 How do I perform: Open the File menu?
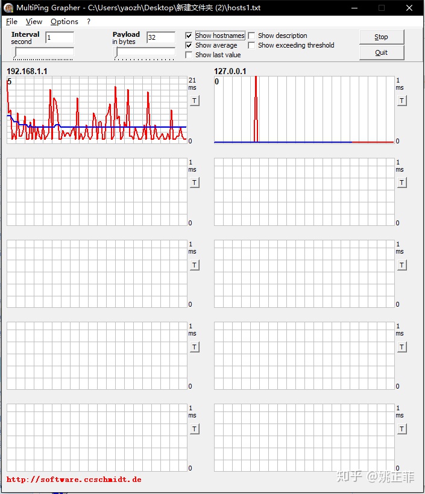tap(11, 22)
